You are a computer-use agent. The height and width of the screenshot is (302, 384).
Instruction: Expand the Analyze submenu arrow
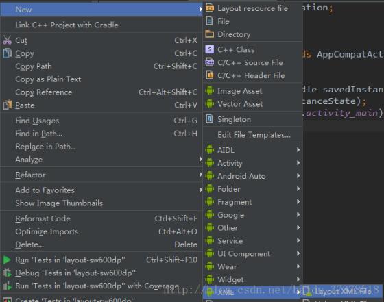click(200, 159)
